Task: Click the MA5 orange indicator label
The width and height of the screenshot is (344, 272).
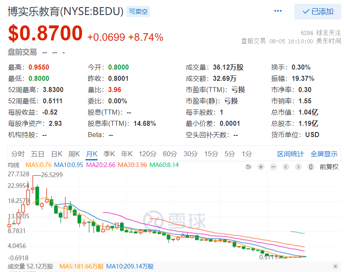Action: (39, 165)
